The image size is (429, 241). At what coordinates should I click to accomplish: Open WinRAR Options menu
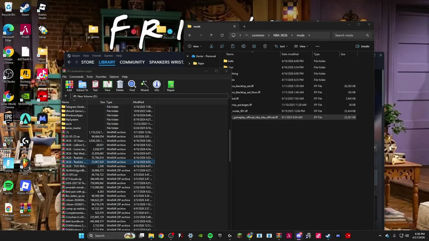114,77
